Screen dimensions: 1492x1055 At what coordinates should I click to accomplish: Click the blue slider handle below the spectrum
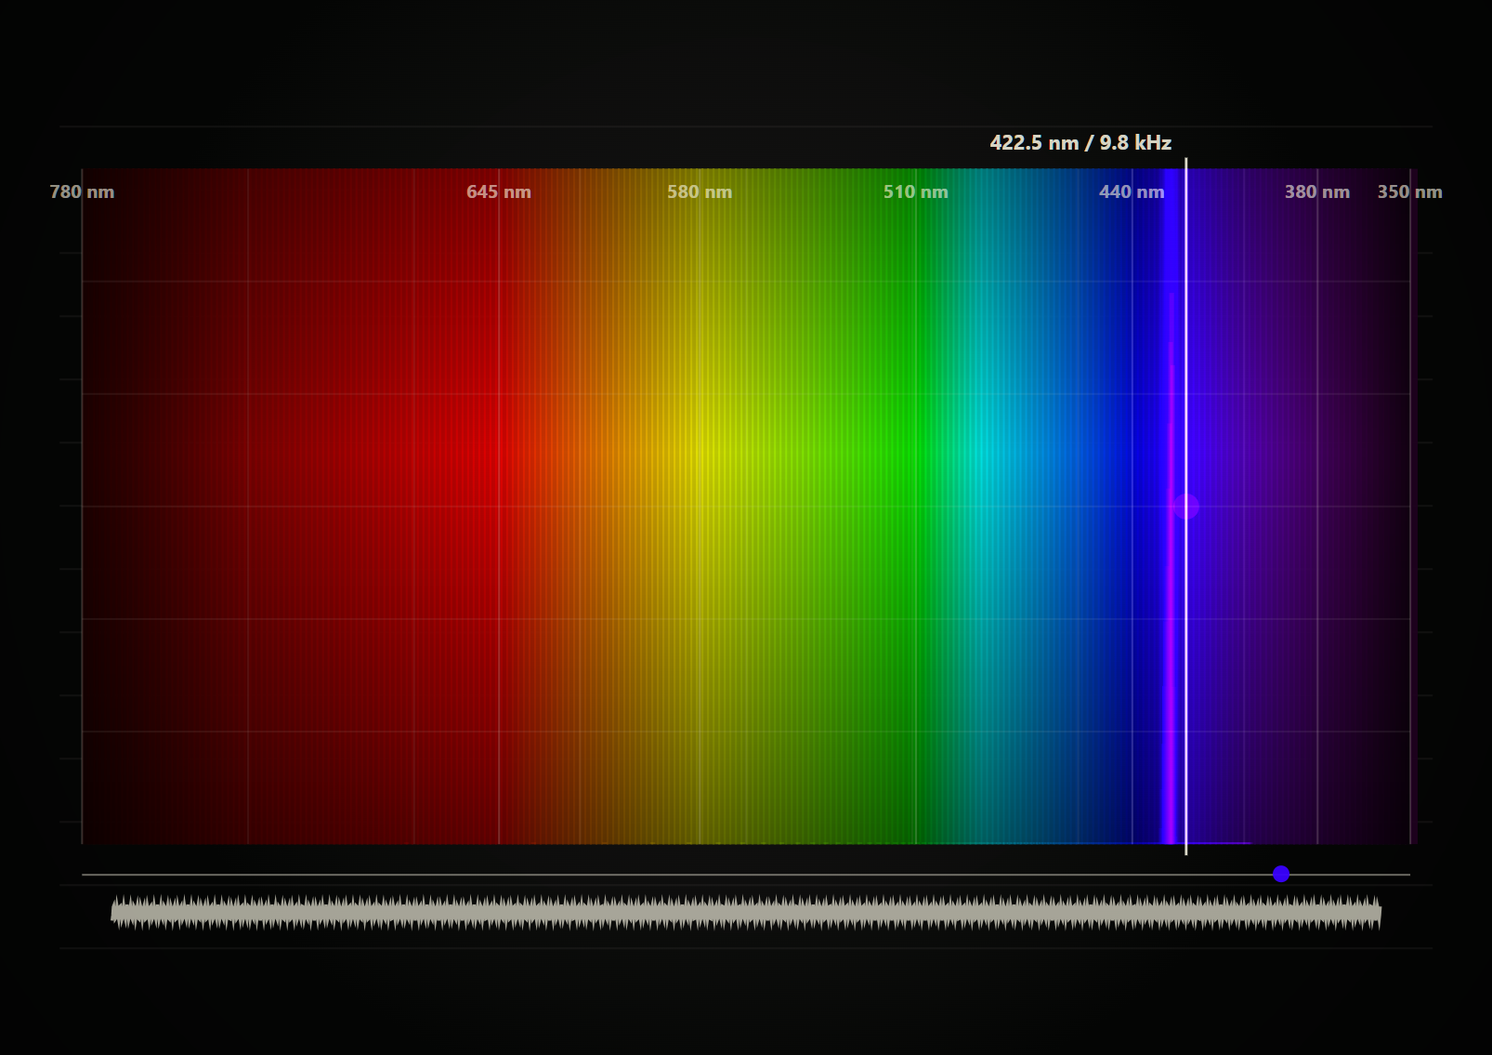click(1281, 874)
